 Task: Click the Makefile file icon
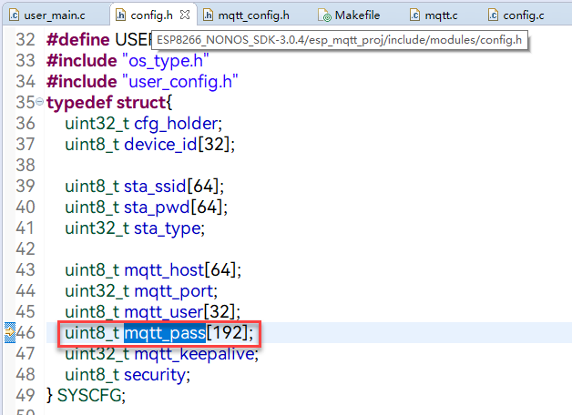[x=324, y=15]
